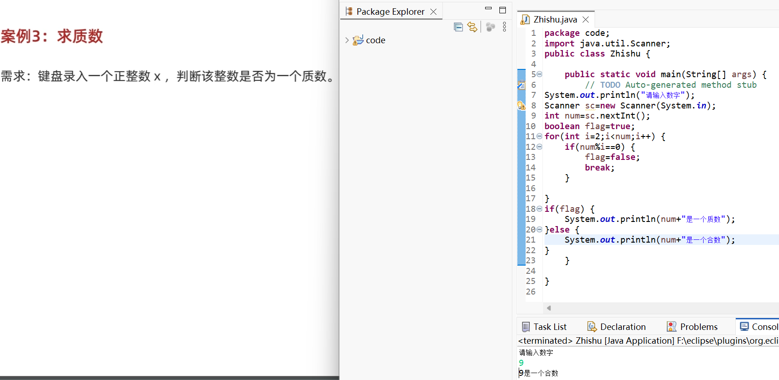Viewport: 779px width, 380px height.
Task: Collapse the if(flag) fold on line 18
Action: click(x=539, y=209)
